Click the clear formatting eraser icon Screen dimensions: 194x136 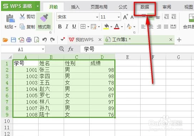coord(129,26)
